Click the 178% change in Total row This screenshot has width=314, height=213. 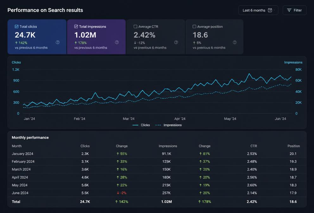pyautogui.click(x=204, y=202)
